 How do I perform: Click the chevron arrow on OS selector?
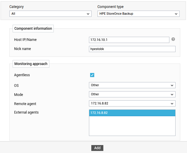click(x=172, y=85)
